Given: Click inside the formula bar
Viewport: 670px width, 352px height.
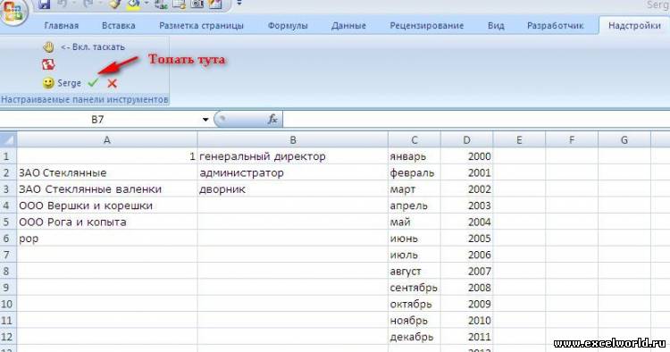Looking at the screenshot, I should [476, 120].
